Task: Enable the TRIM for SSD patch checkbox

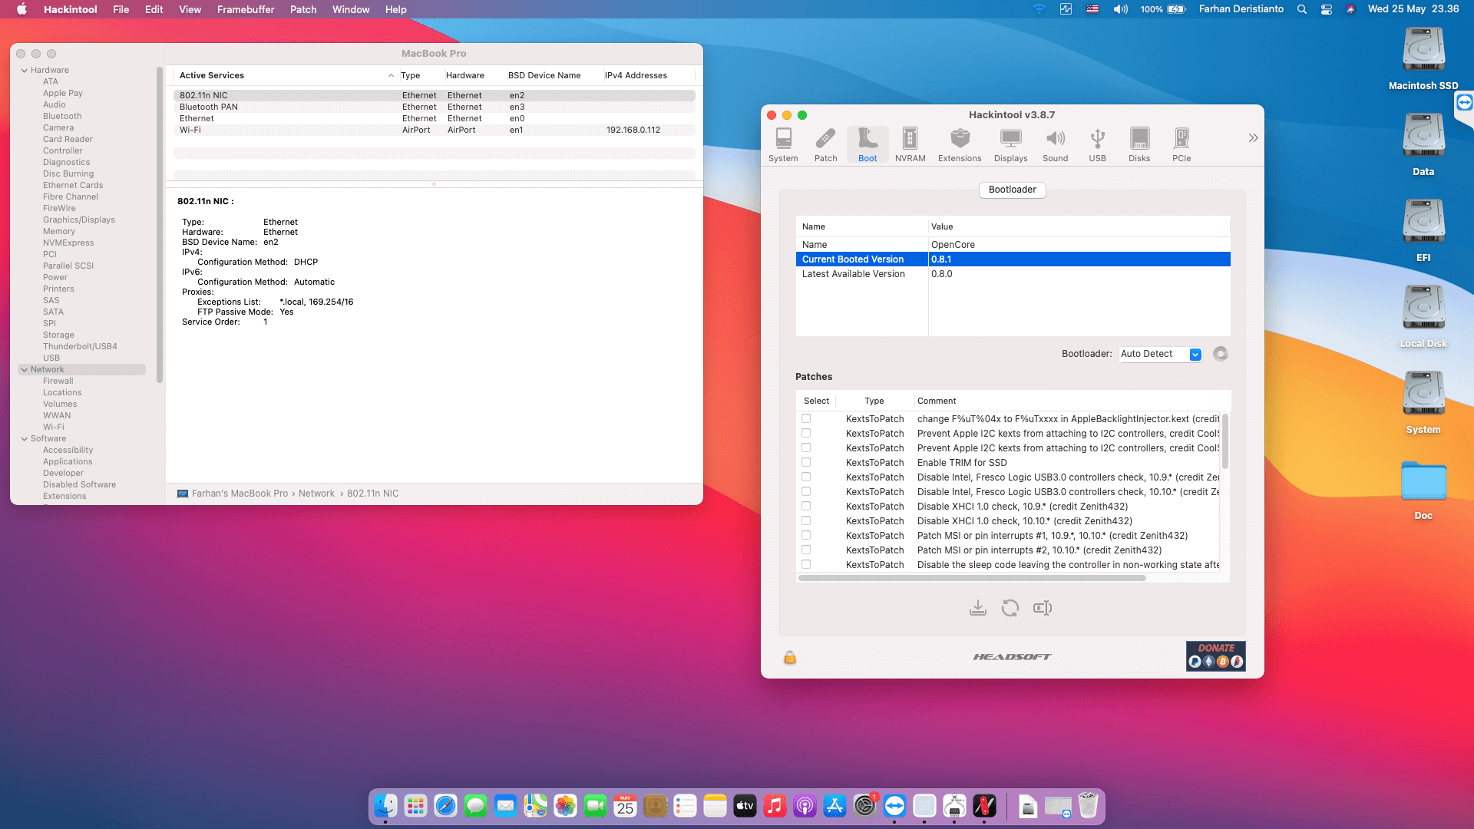Action: coord(805,462)
